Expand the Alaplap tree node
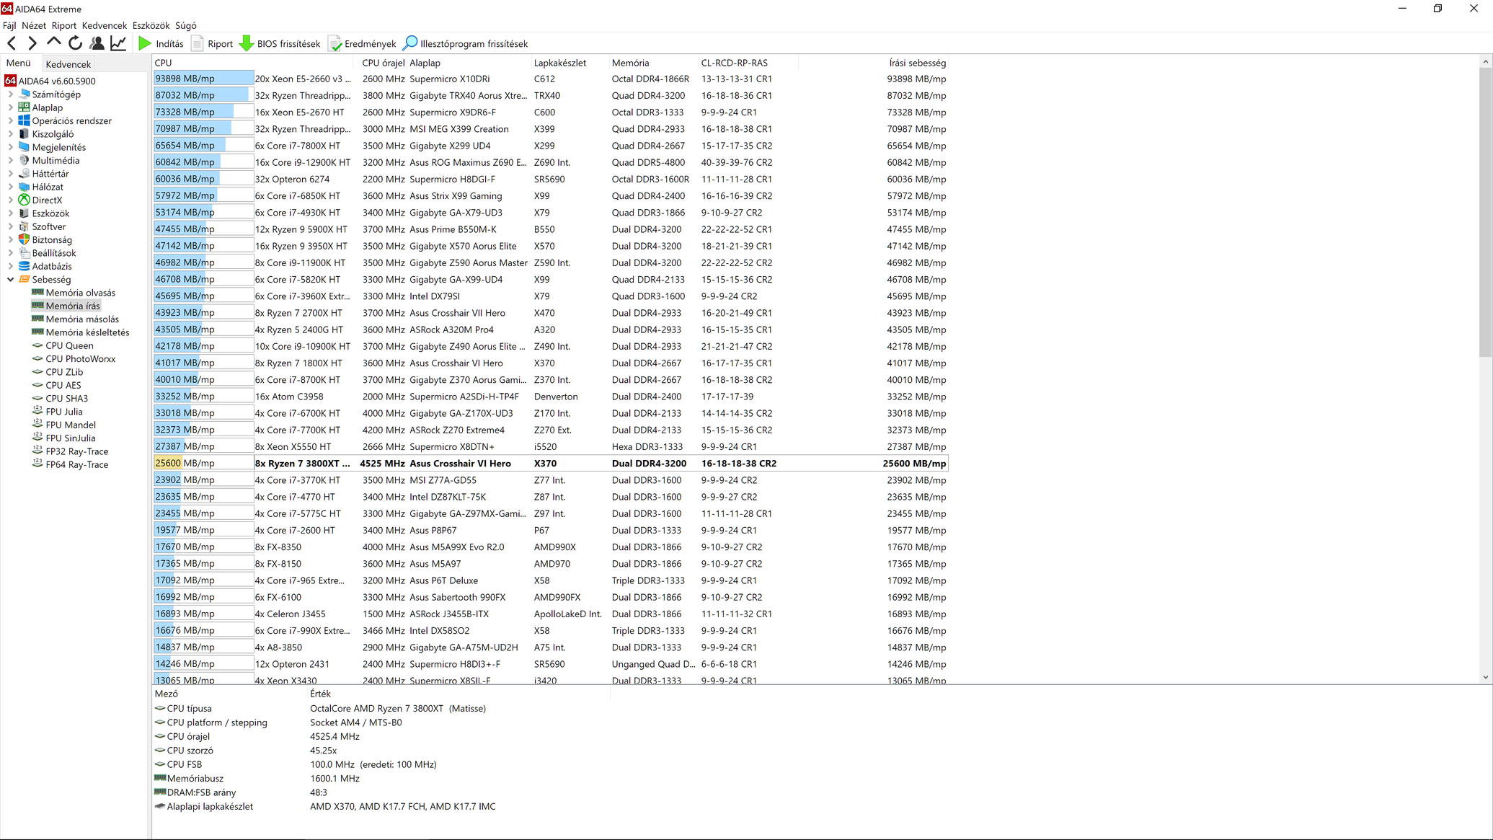 click(11, 107)
